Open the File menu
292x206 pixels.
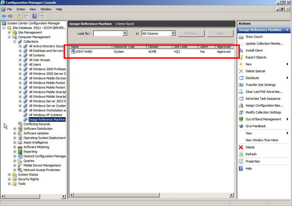tap(9, 9)
